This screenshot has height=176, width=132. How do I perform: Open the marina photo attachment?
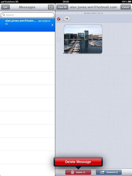tap(83, 39)
